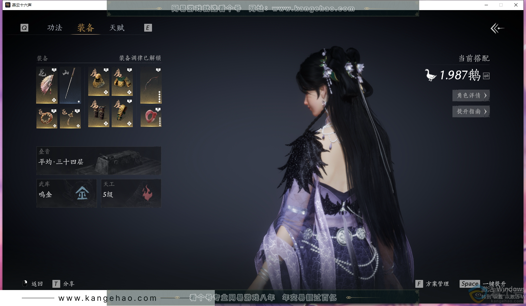
Task: Maximize the game window
Action: click(501, 5)
